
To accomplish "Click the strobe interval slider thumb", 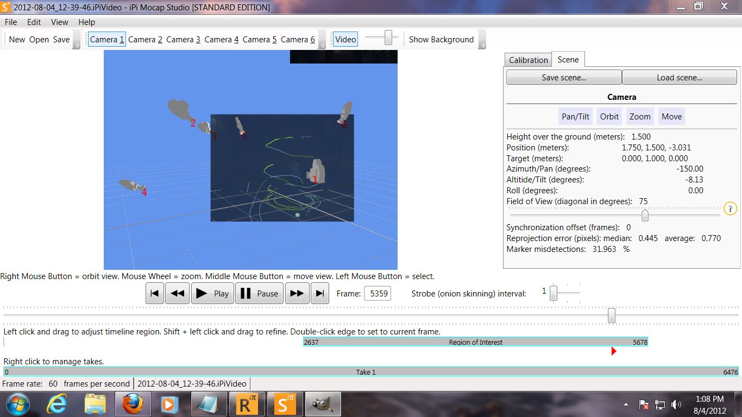I will (x=554, y=293).
